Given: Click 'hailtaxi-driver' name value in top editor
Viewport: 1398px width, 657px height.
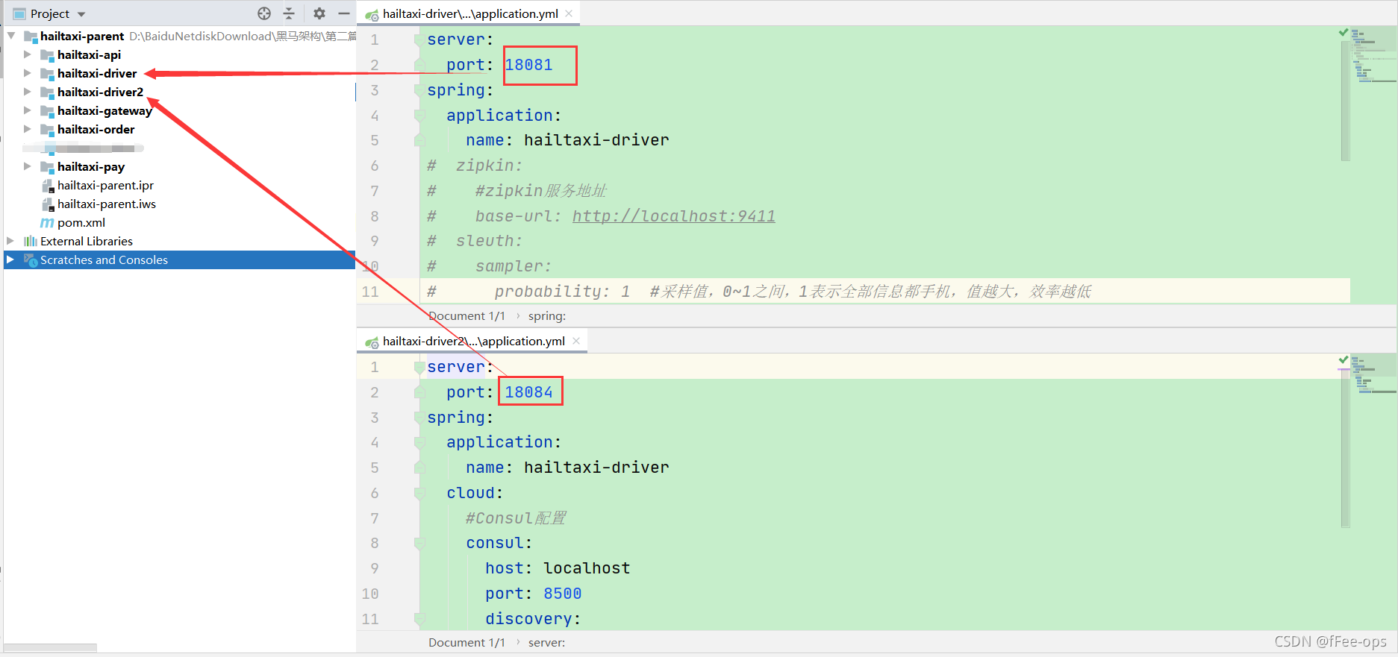Looking at the screenshot, I should 596,140.
